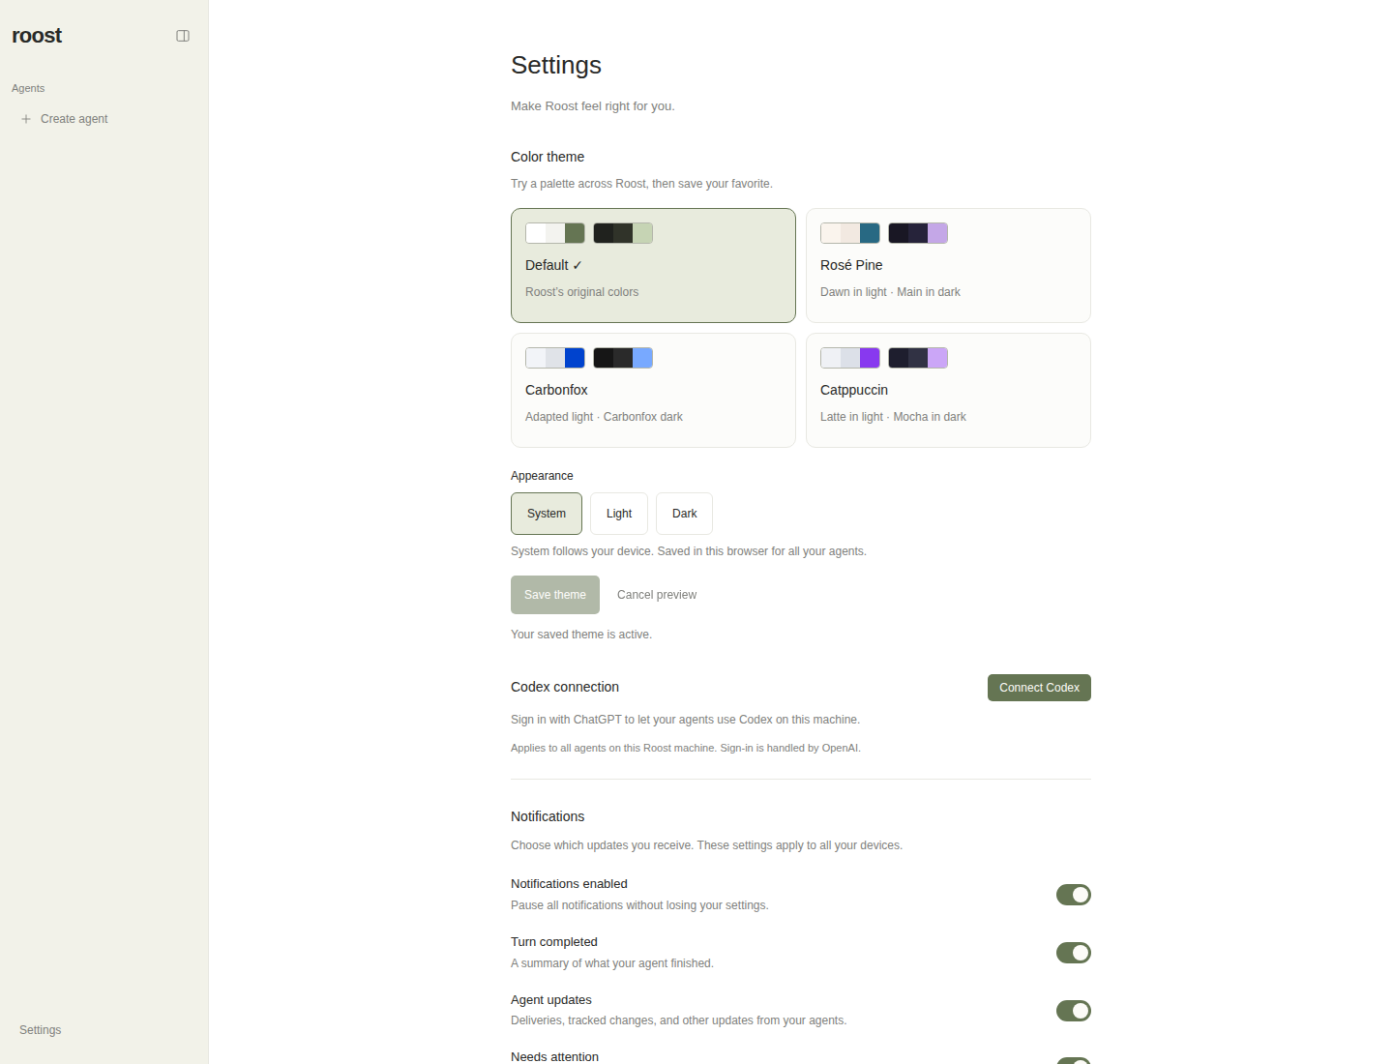
Task: Click the Settings page heading
Action: pyautogui.click(x=556, y=65)
